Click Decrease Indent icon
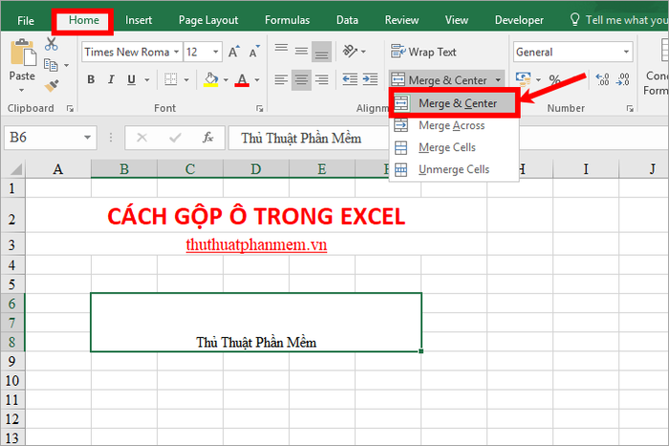Screen dimensions: 669x446 point(350,79)
